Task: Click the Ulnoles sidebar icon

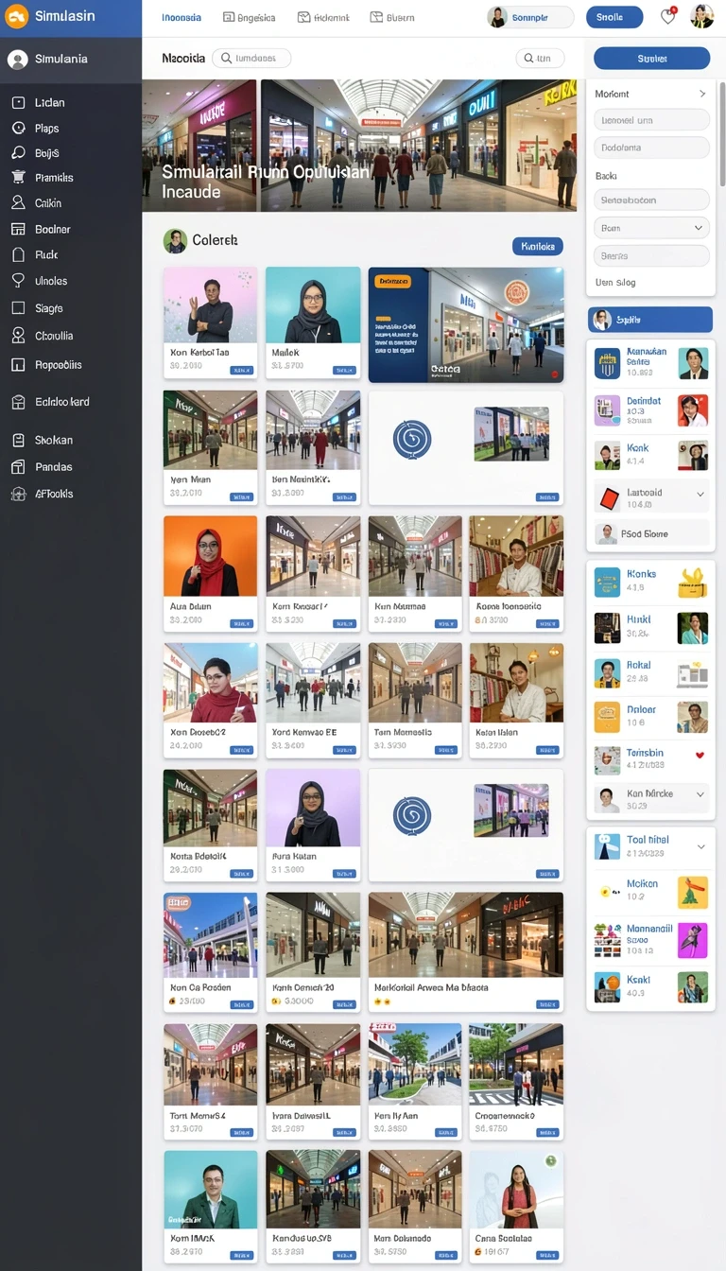Action: pos(17,281)
